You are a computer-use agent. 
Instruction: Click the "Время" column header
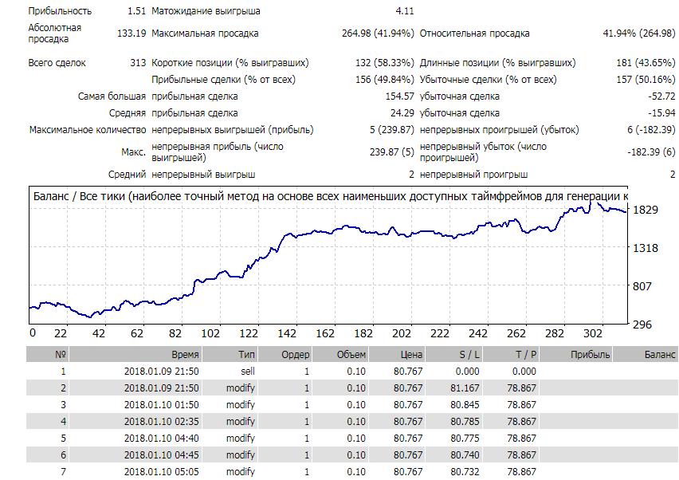184,355
